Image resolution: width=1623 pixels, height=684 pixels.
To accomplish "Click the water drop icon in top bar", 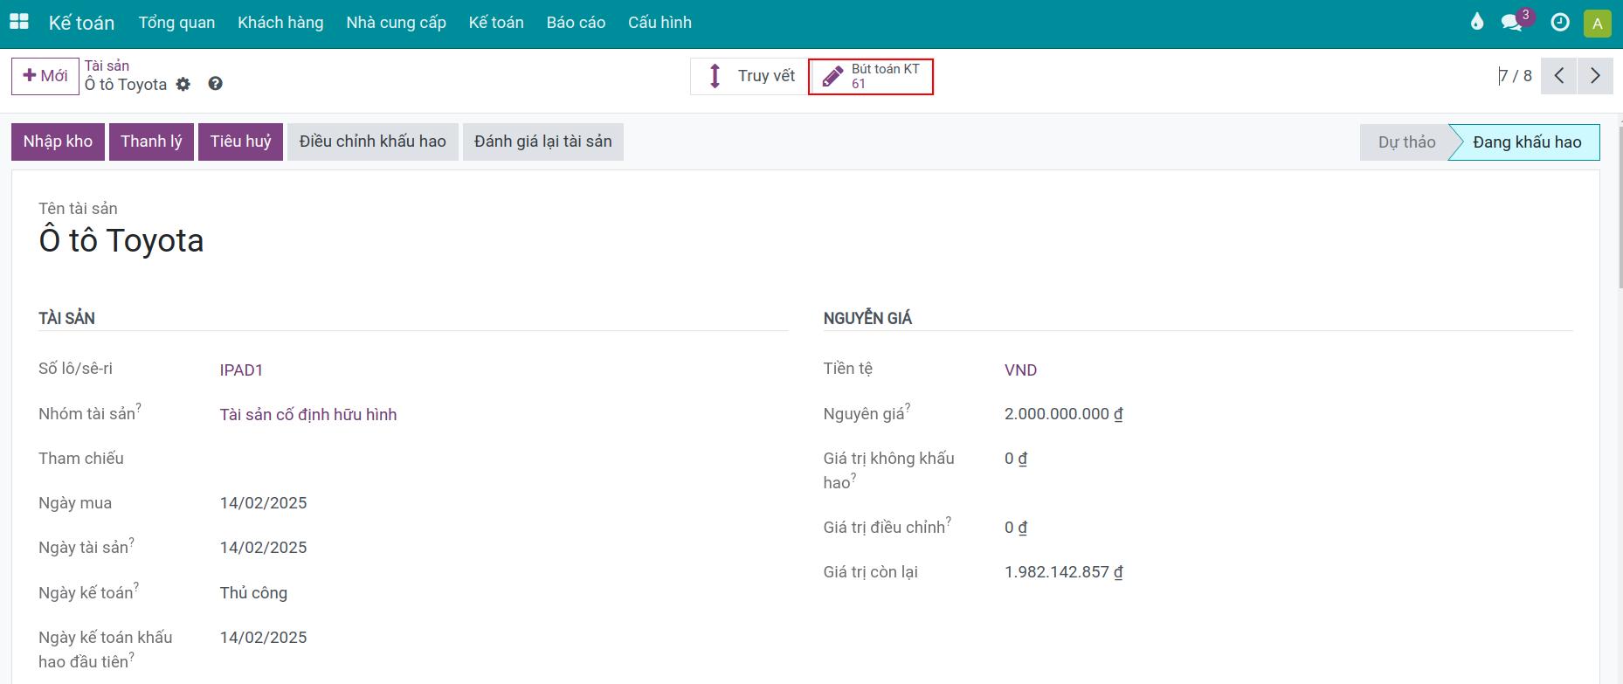I will (x=1477, y=22).
